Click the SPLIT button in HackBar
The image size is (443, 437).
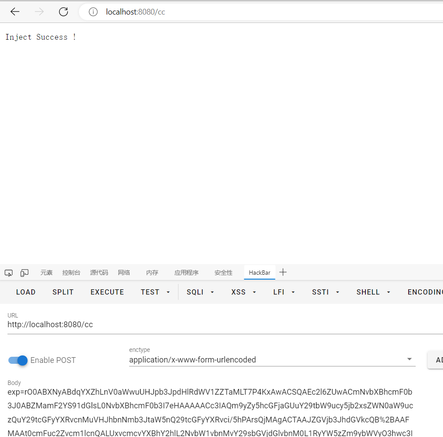[x=63, y=292]
